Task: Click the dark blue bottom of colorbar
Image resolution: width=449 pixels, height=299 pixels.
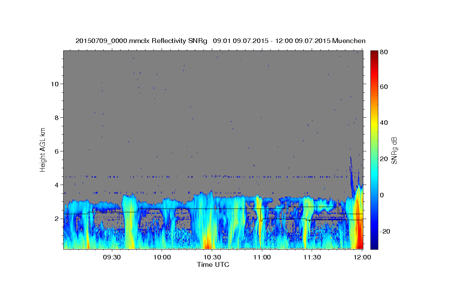Action: point(374,245)
